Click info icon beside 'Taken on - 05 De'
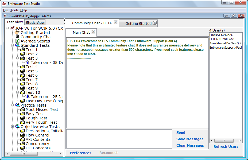The height and width of the screenshot is (160, 248). (28, 62)
